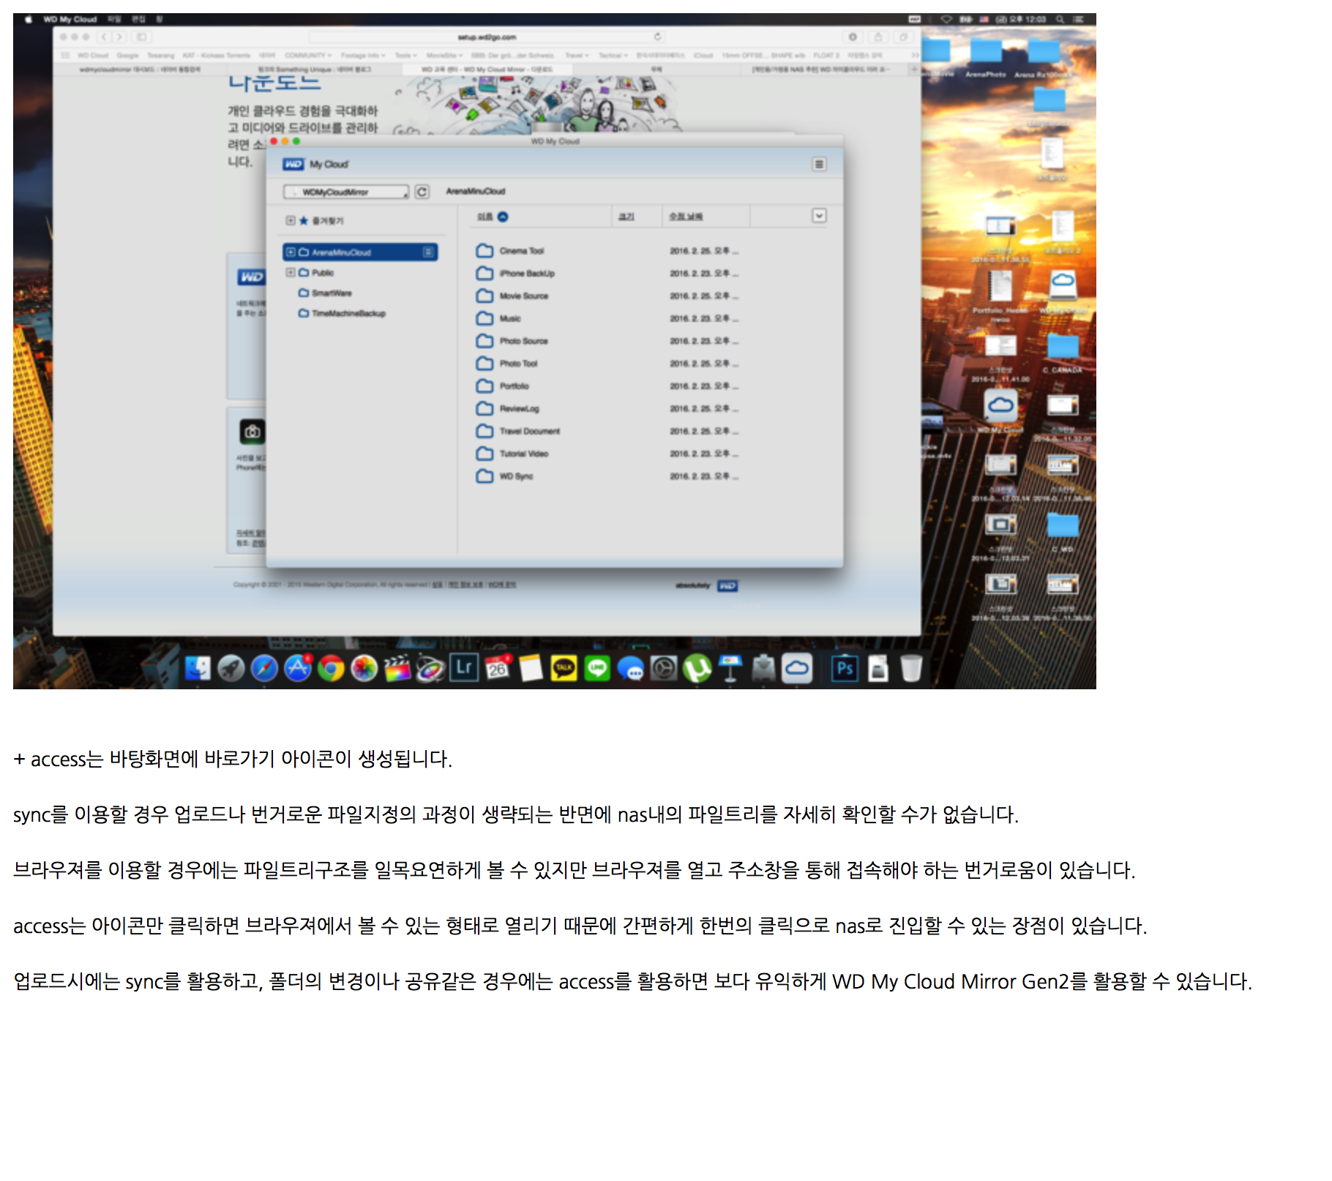The height and width of the screenshot is (1181, 1332).
Task: Sort by the size column header
Action: [626, 217]
